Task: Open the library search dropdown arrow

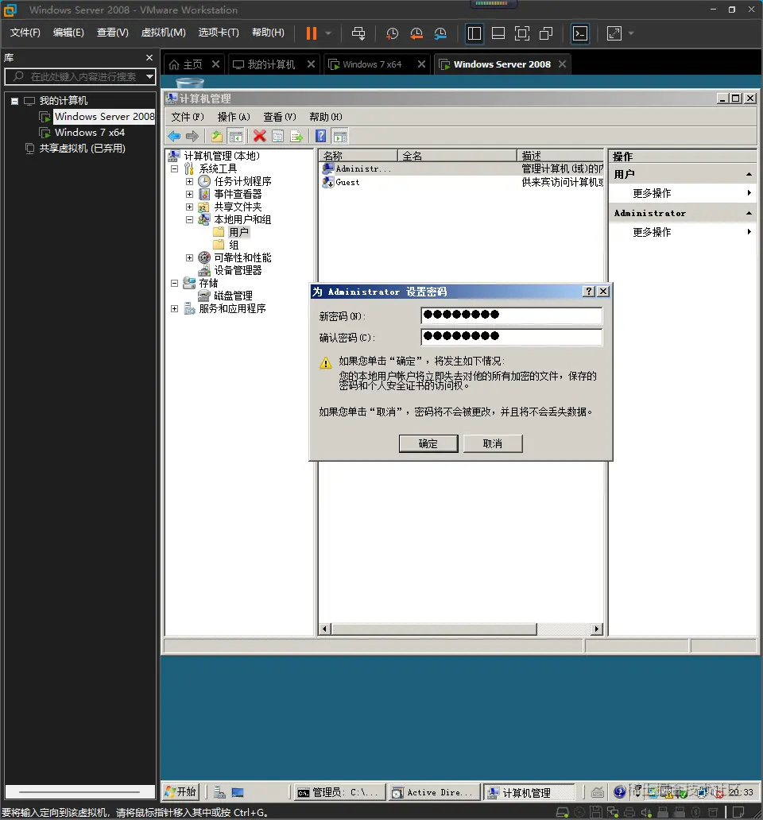Action: (x=150, y=77)
